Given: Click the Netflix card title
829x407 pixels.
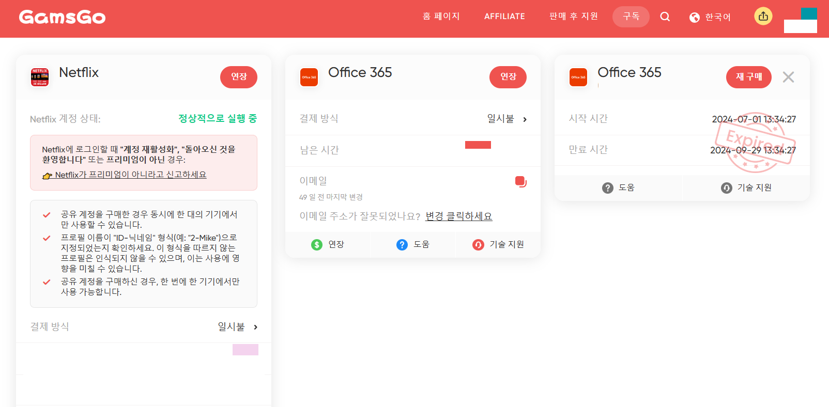Looking at the screenshot, I should tap(79, 72).
